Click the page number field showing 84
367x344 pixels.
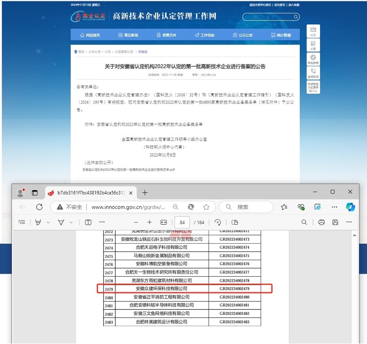pos(182,222)
